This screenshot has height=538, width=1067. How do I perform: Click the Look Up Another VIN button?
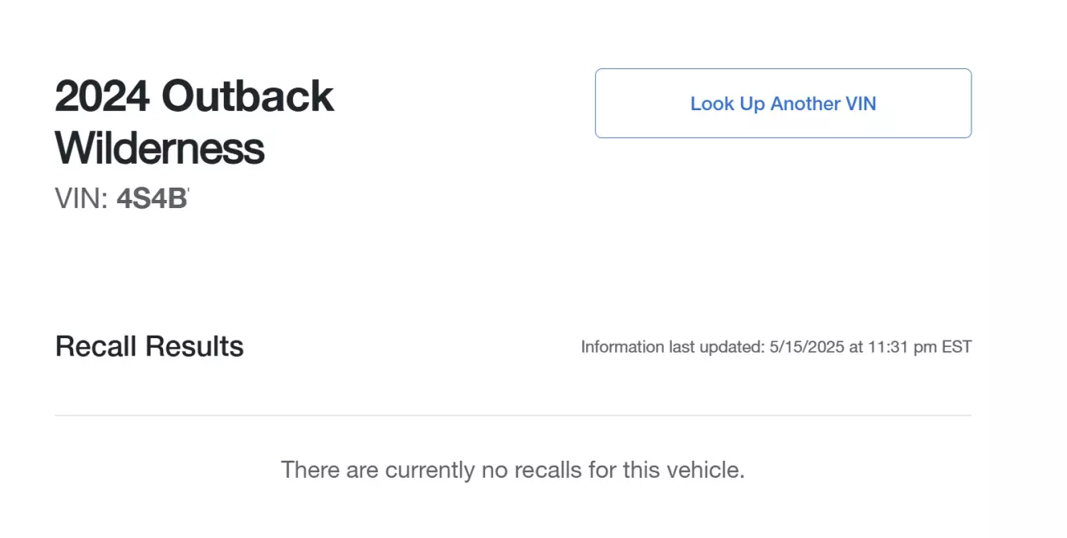click(x=783, y=103)
